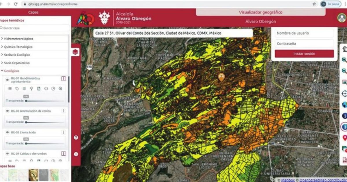Open the tag icon in RG-01 toolbar
Screen dimensions: 347x182
click(17, 89)
